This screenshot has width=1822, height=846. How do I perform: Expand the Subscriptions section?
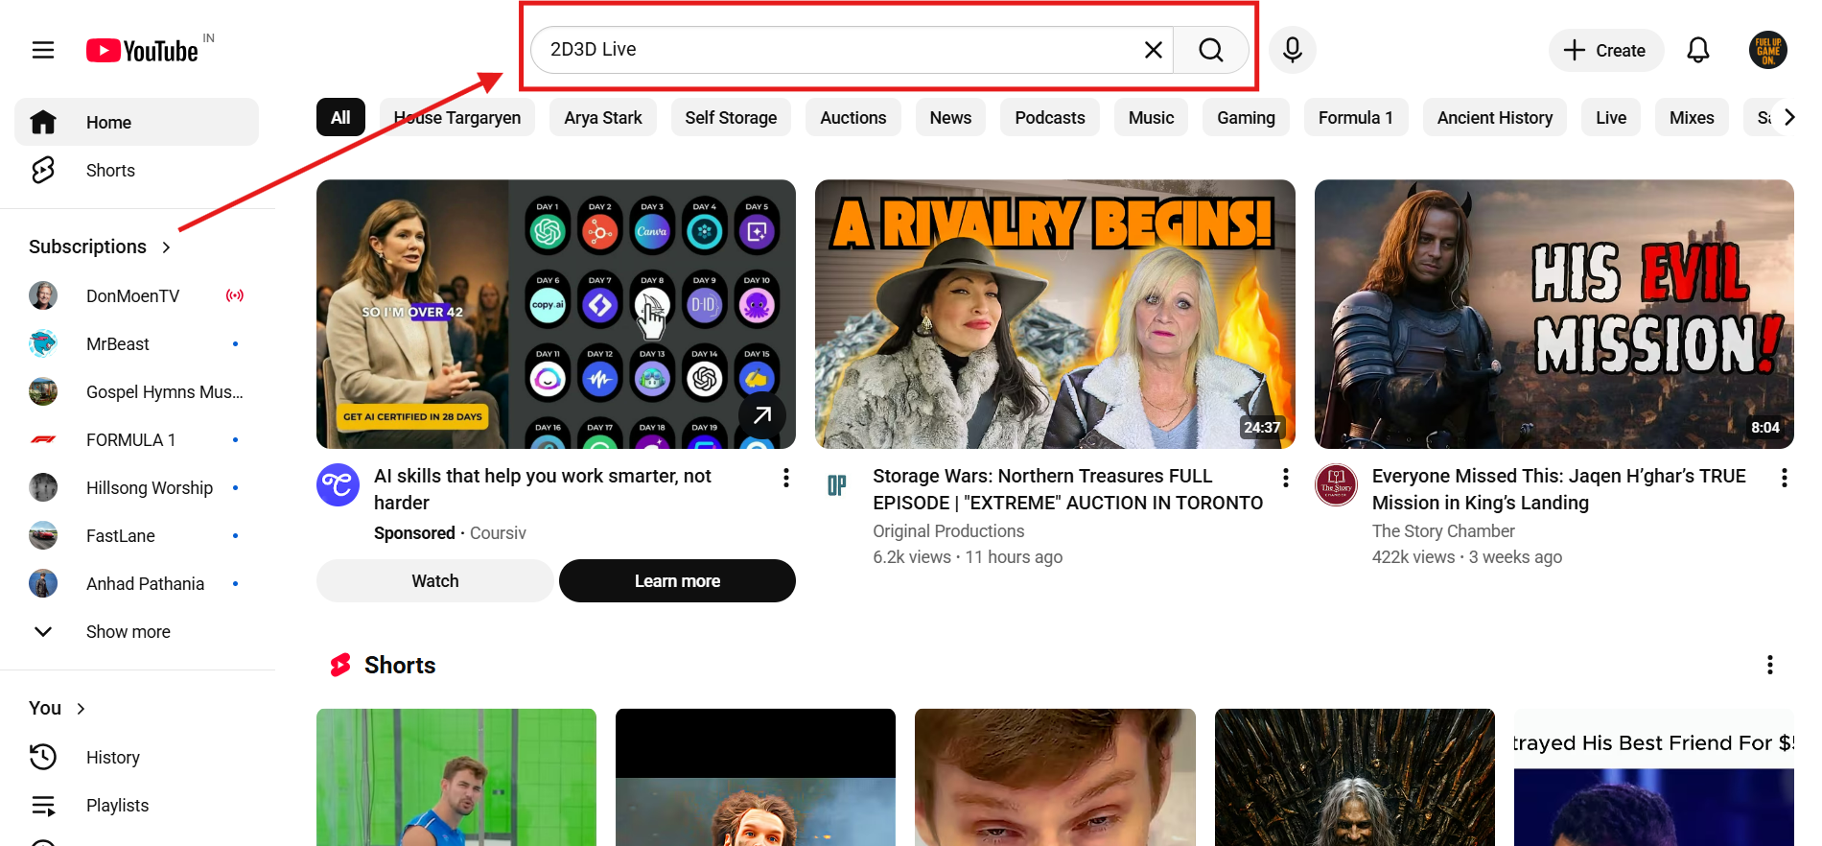tap(100, 247)
